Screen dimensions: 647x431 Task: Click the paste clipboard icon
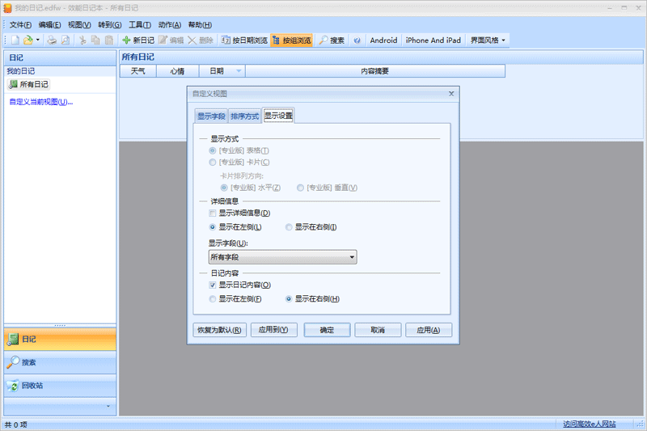(x=109, y=40)
